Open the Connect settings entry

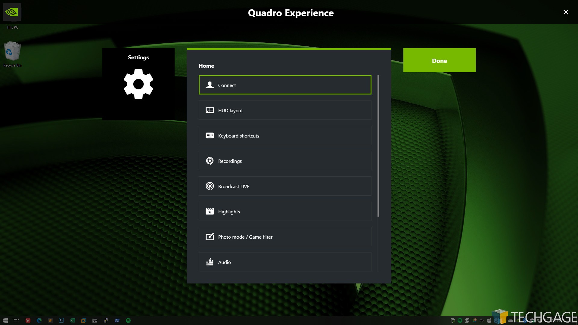point(285,85)
